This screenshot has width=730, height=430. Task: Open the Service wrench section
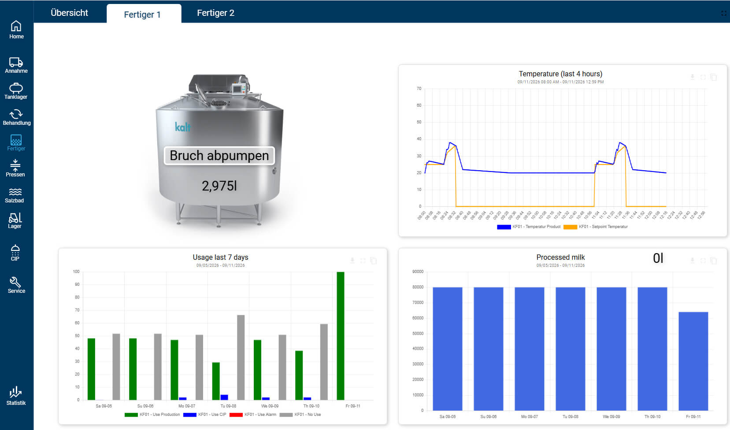(x=16, y=285)
